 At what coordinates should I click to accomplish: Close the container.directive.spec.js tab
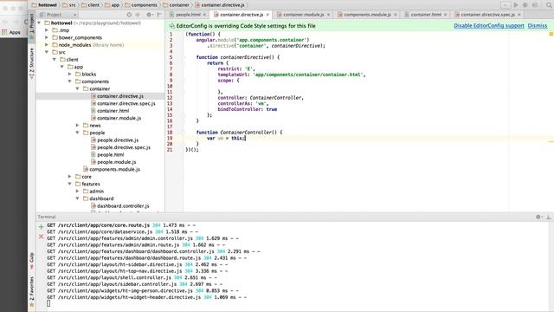coord(519,15)
